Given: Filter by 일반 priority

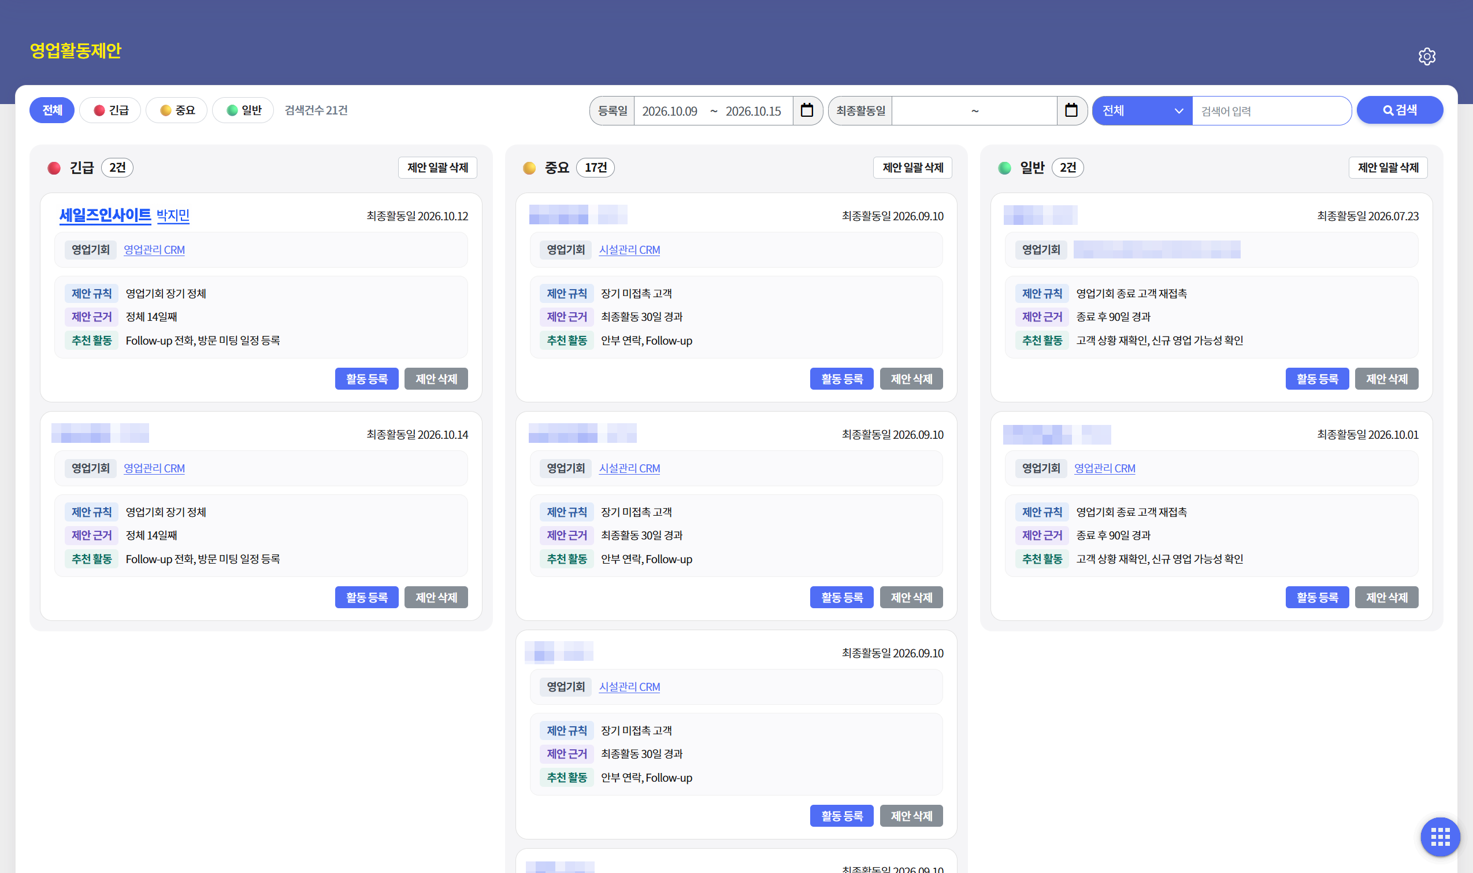Looking at the screenshot, I should tap(243, 110).
